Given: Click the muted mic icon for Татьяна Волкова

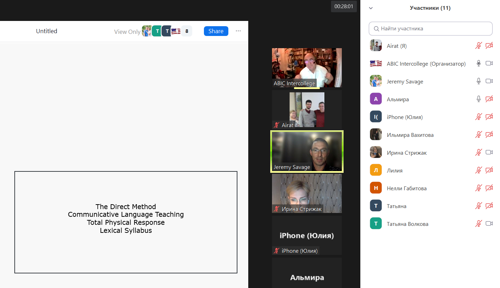Looking at the screenshot, I should click(479, 224).
